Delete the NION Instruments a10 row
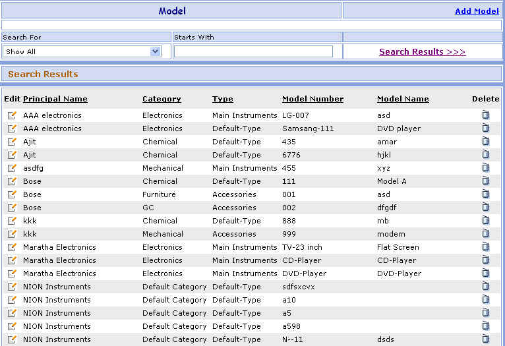This screenshot has width=505, height=346. [x=485, y=300]
